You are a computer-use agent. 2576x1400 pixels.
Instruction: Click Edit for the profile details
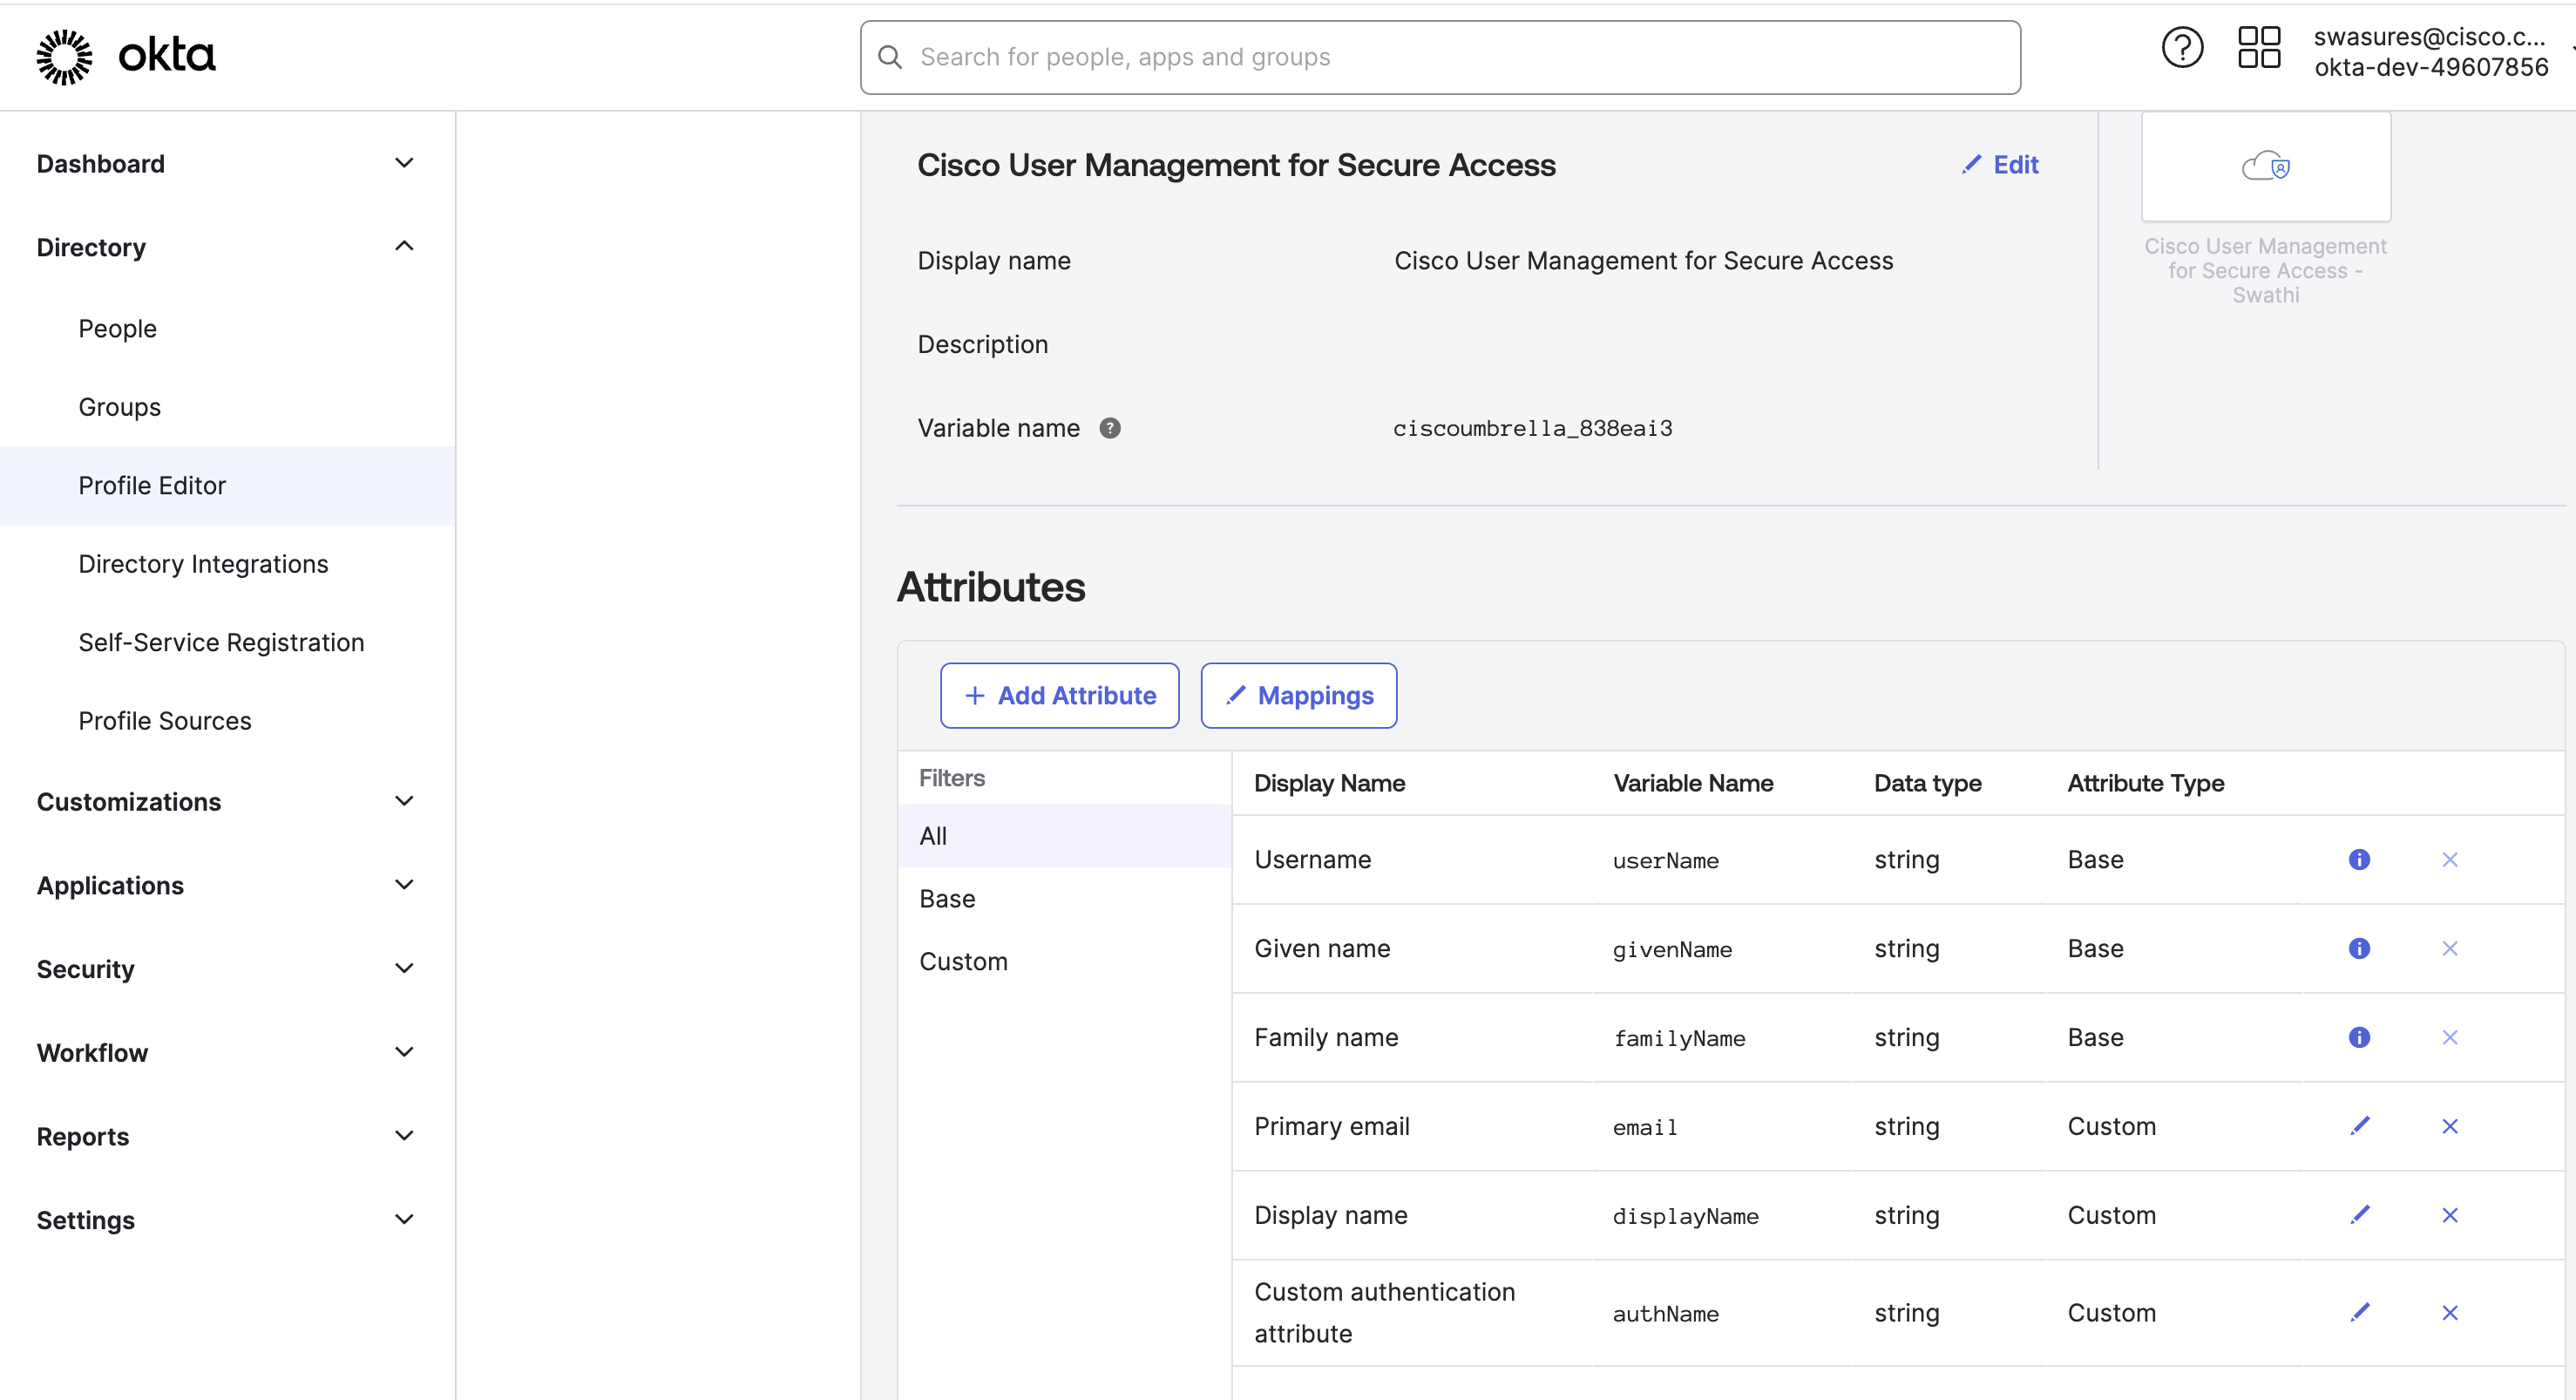click(x=2000, y=165)
